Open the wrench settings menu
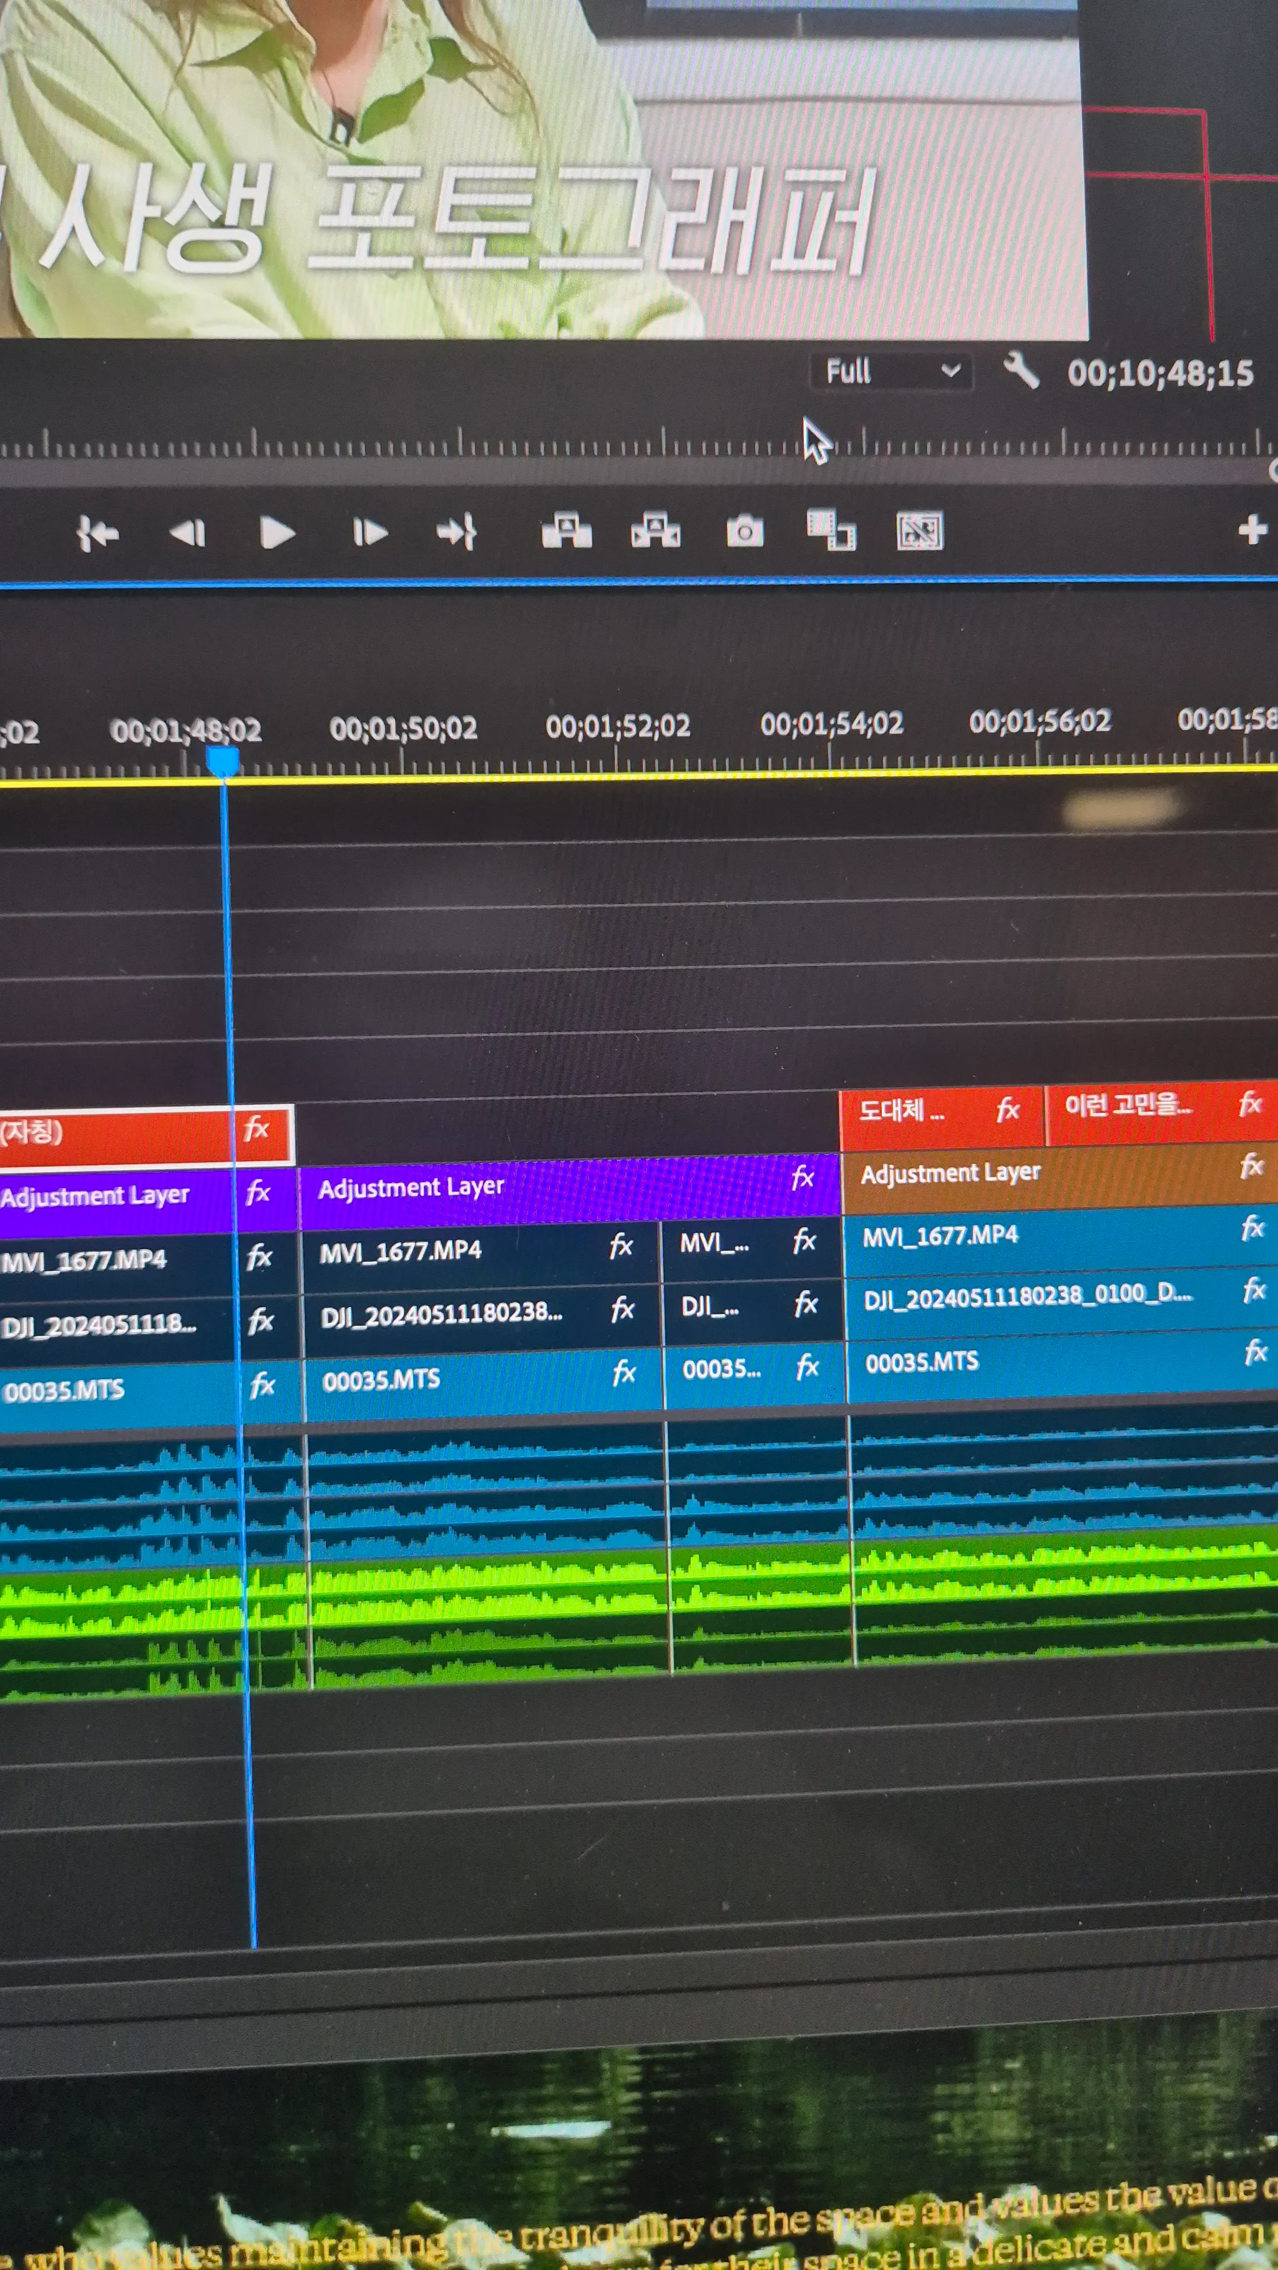Screen dimensions: 1278x2270 coord(1022,371)
